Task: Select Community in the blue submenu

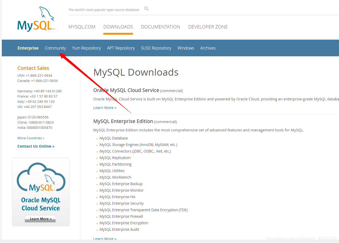Action: point(55,48)
